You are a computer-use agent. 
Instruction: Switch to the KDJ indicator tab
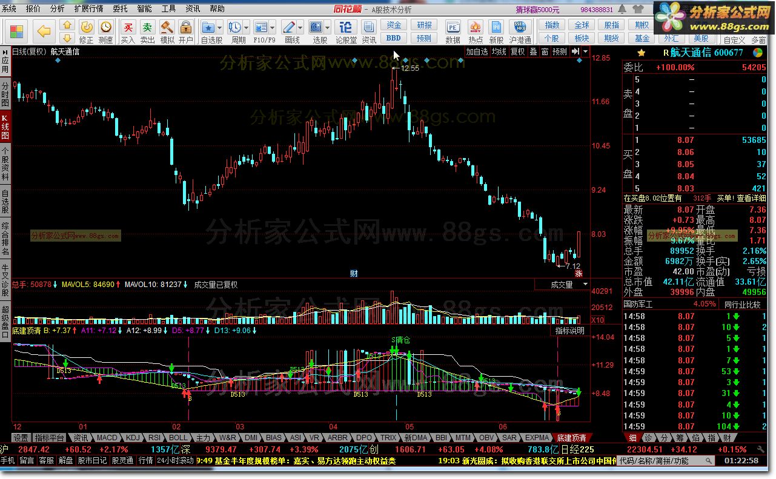[x=133, y=437]
